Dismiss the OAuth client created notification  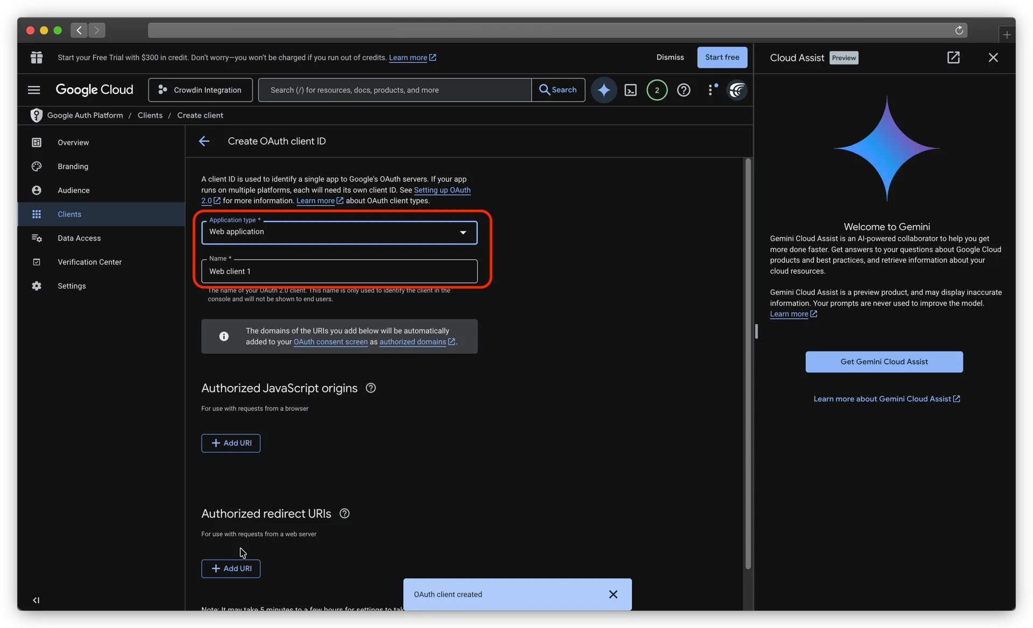pos(613,594)
